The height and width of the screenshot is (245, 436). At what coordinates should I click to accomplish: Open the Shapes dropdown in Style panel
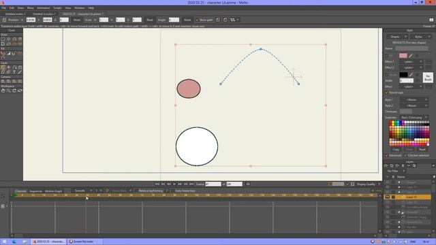397,37
